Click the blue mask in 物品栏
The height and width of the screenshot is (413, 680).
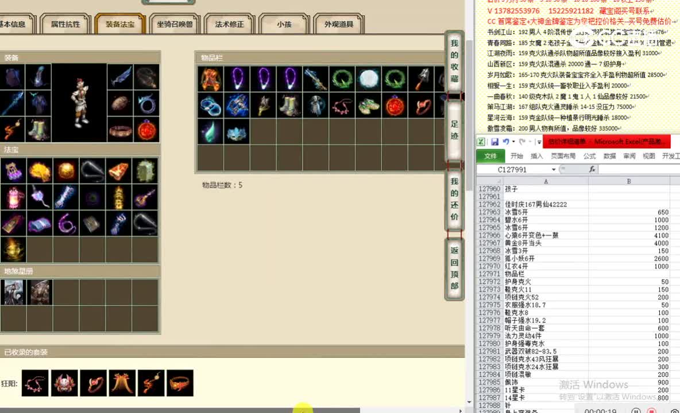(237, 131)
